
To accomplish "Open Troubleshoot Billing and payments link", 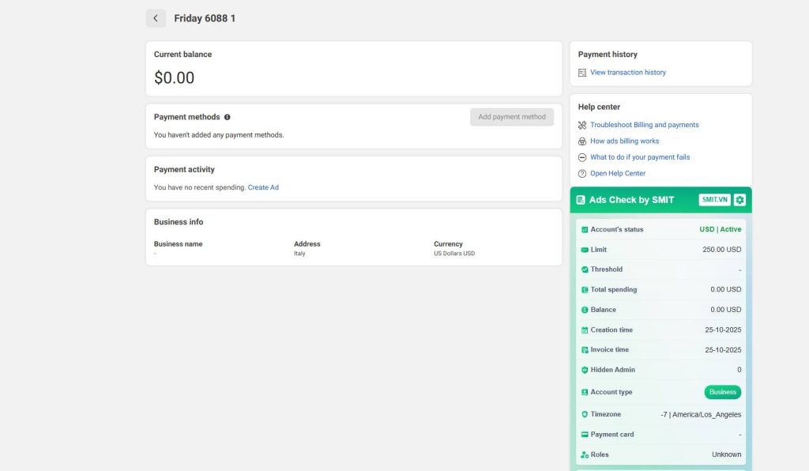I will click(644, 125).
